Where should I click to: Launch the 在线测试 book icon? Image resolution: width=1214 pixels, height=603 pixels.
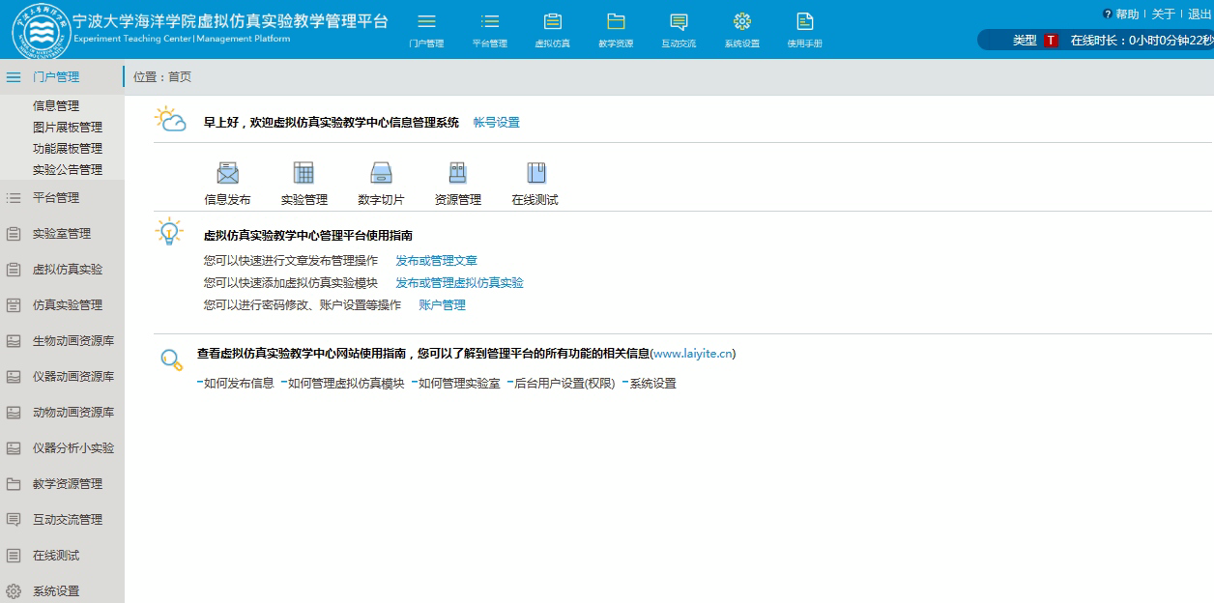535,174
